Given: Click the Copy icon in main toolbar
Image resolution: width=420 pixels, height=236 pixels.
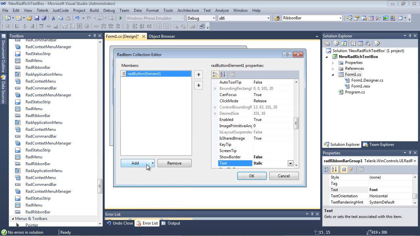Looking at the screenshot, I should coord(61,18).
